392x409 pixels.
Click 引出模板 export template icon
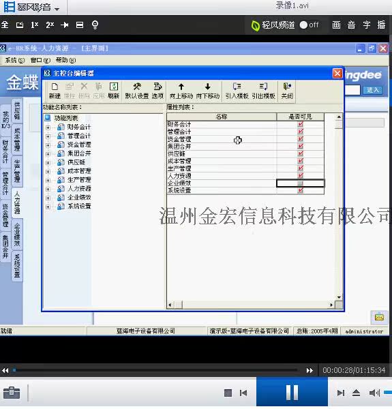(263, 90)
